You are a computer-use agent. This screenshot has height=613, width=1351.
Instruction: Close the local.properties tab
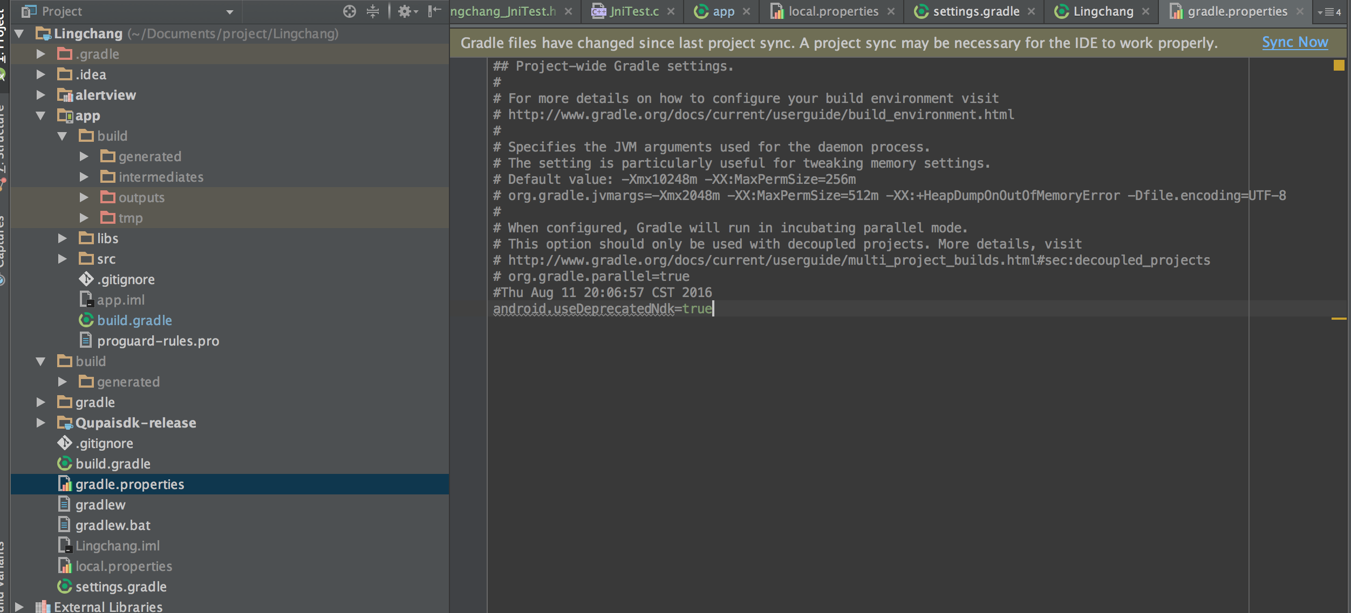pyautogui.click(x=891, y=11)
